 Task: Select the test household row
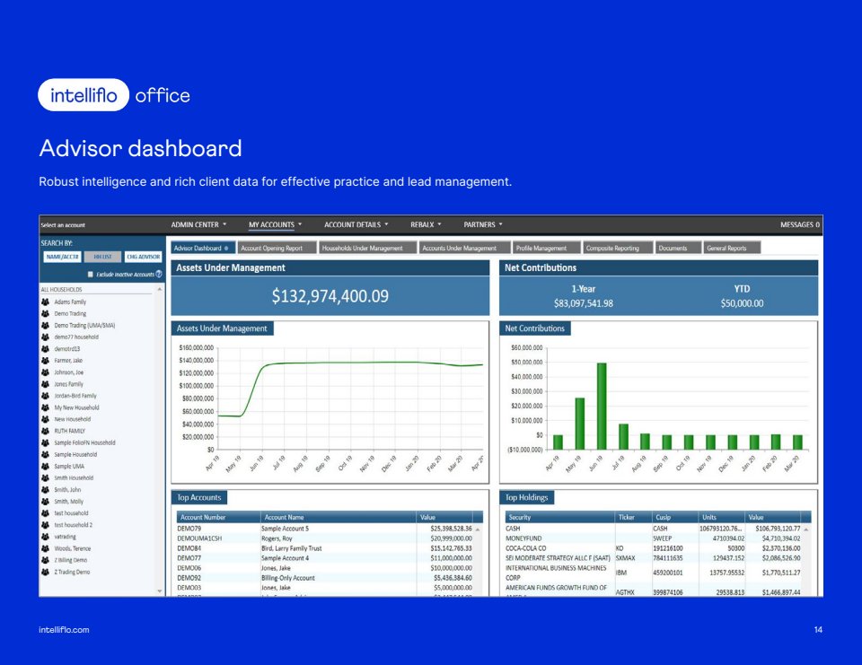coord(97,513)
